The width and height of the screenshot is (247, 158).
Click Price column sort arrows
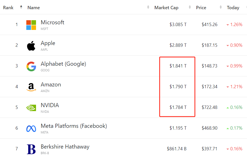click(x=221, y=7)
